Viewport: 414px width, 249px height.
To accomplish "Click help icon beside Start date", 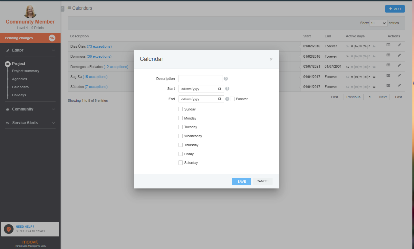I will 227,89.
